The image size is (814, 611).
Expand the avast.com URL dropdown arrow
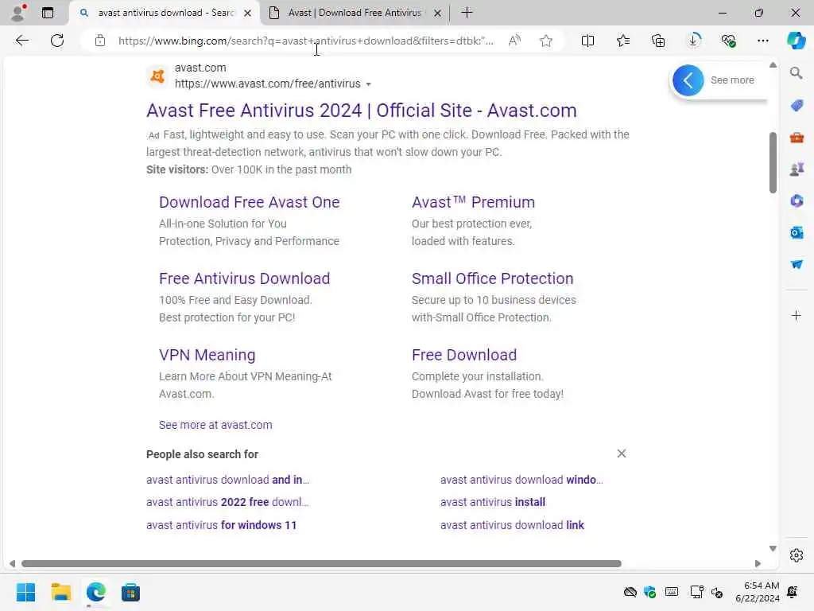(369, 84)
